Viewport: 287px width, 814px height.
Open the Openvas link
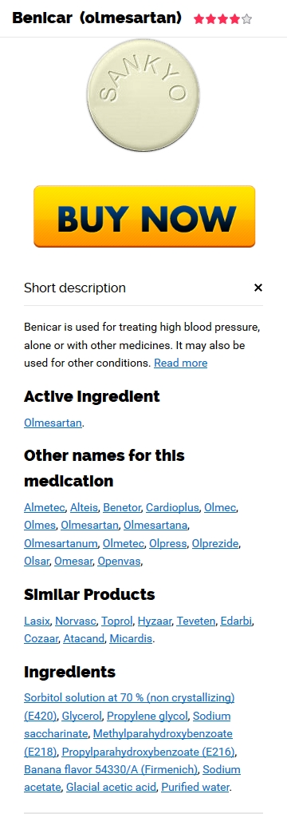tap(119, 562)
